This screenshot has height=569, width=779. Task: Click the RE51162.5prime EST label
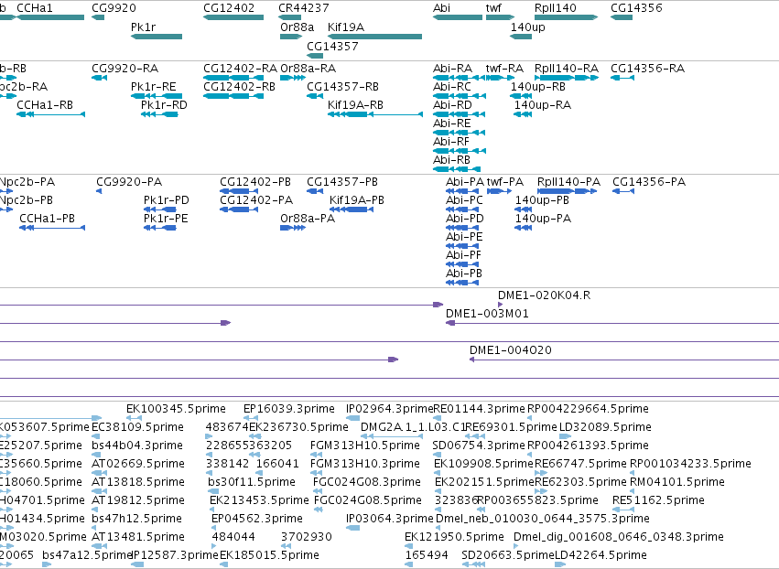(x=658, y=500)
